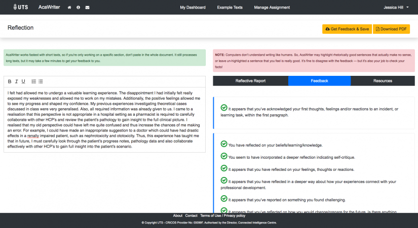Click the AcaWriter brand name

49,7
